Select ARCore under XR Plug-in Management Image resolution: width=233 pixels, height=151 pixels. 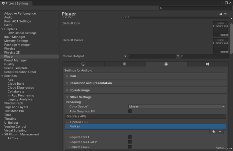[x=13, y=138]
